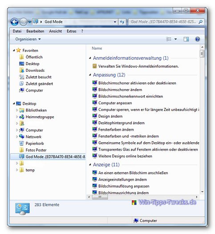Screen dimensions: 215x234
Task: Expand Netzwerk tree node
Action: (x=17, y=137)
